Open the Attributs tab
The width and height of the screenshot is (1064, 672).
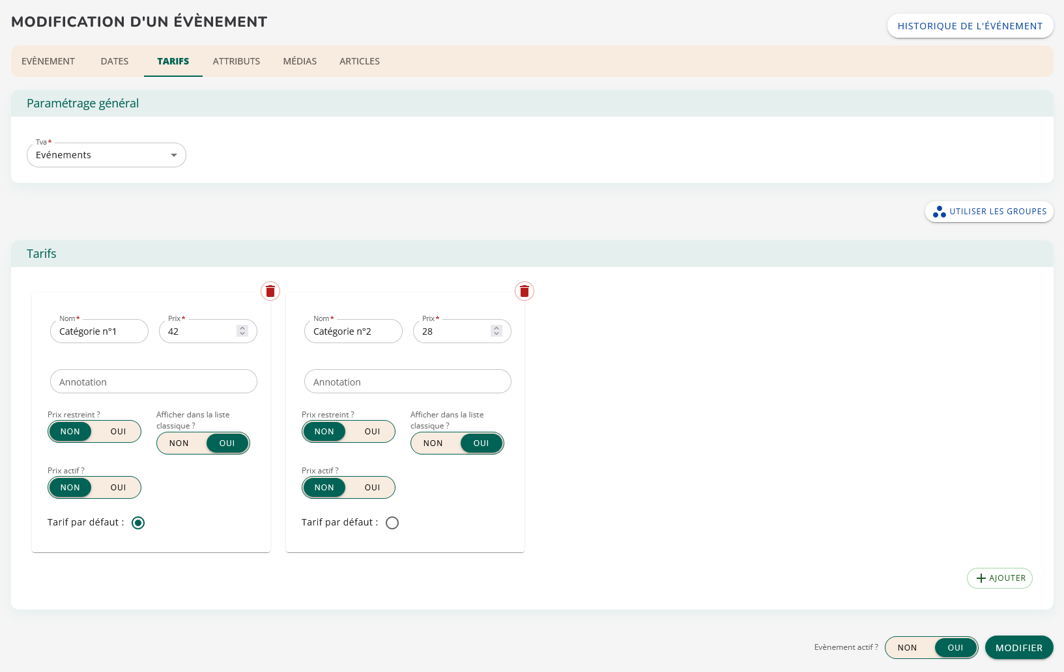pos(237,61)
